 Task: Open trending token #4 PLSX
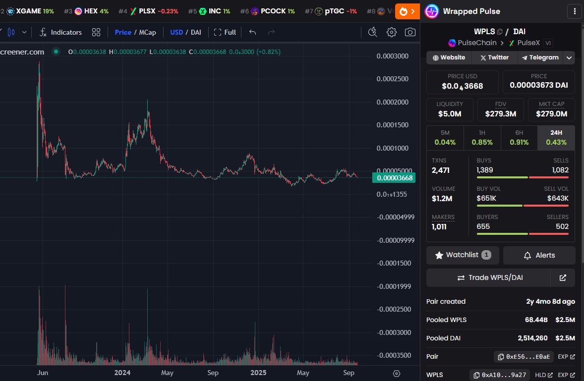tap(148, 11)
